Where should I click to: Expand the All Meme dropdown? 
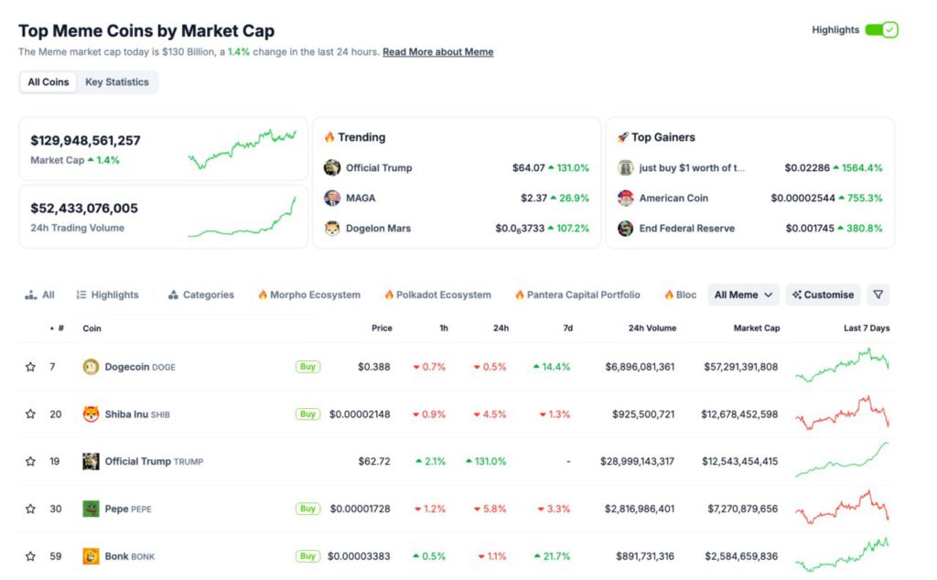tap(743, 295)
